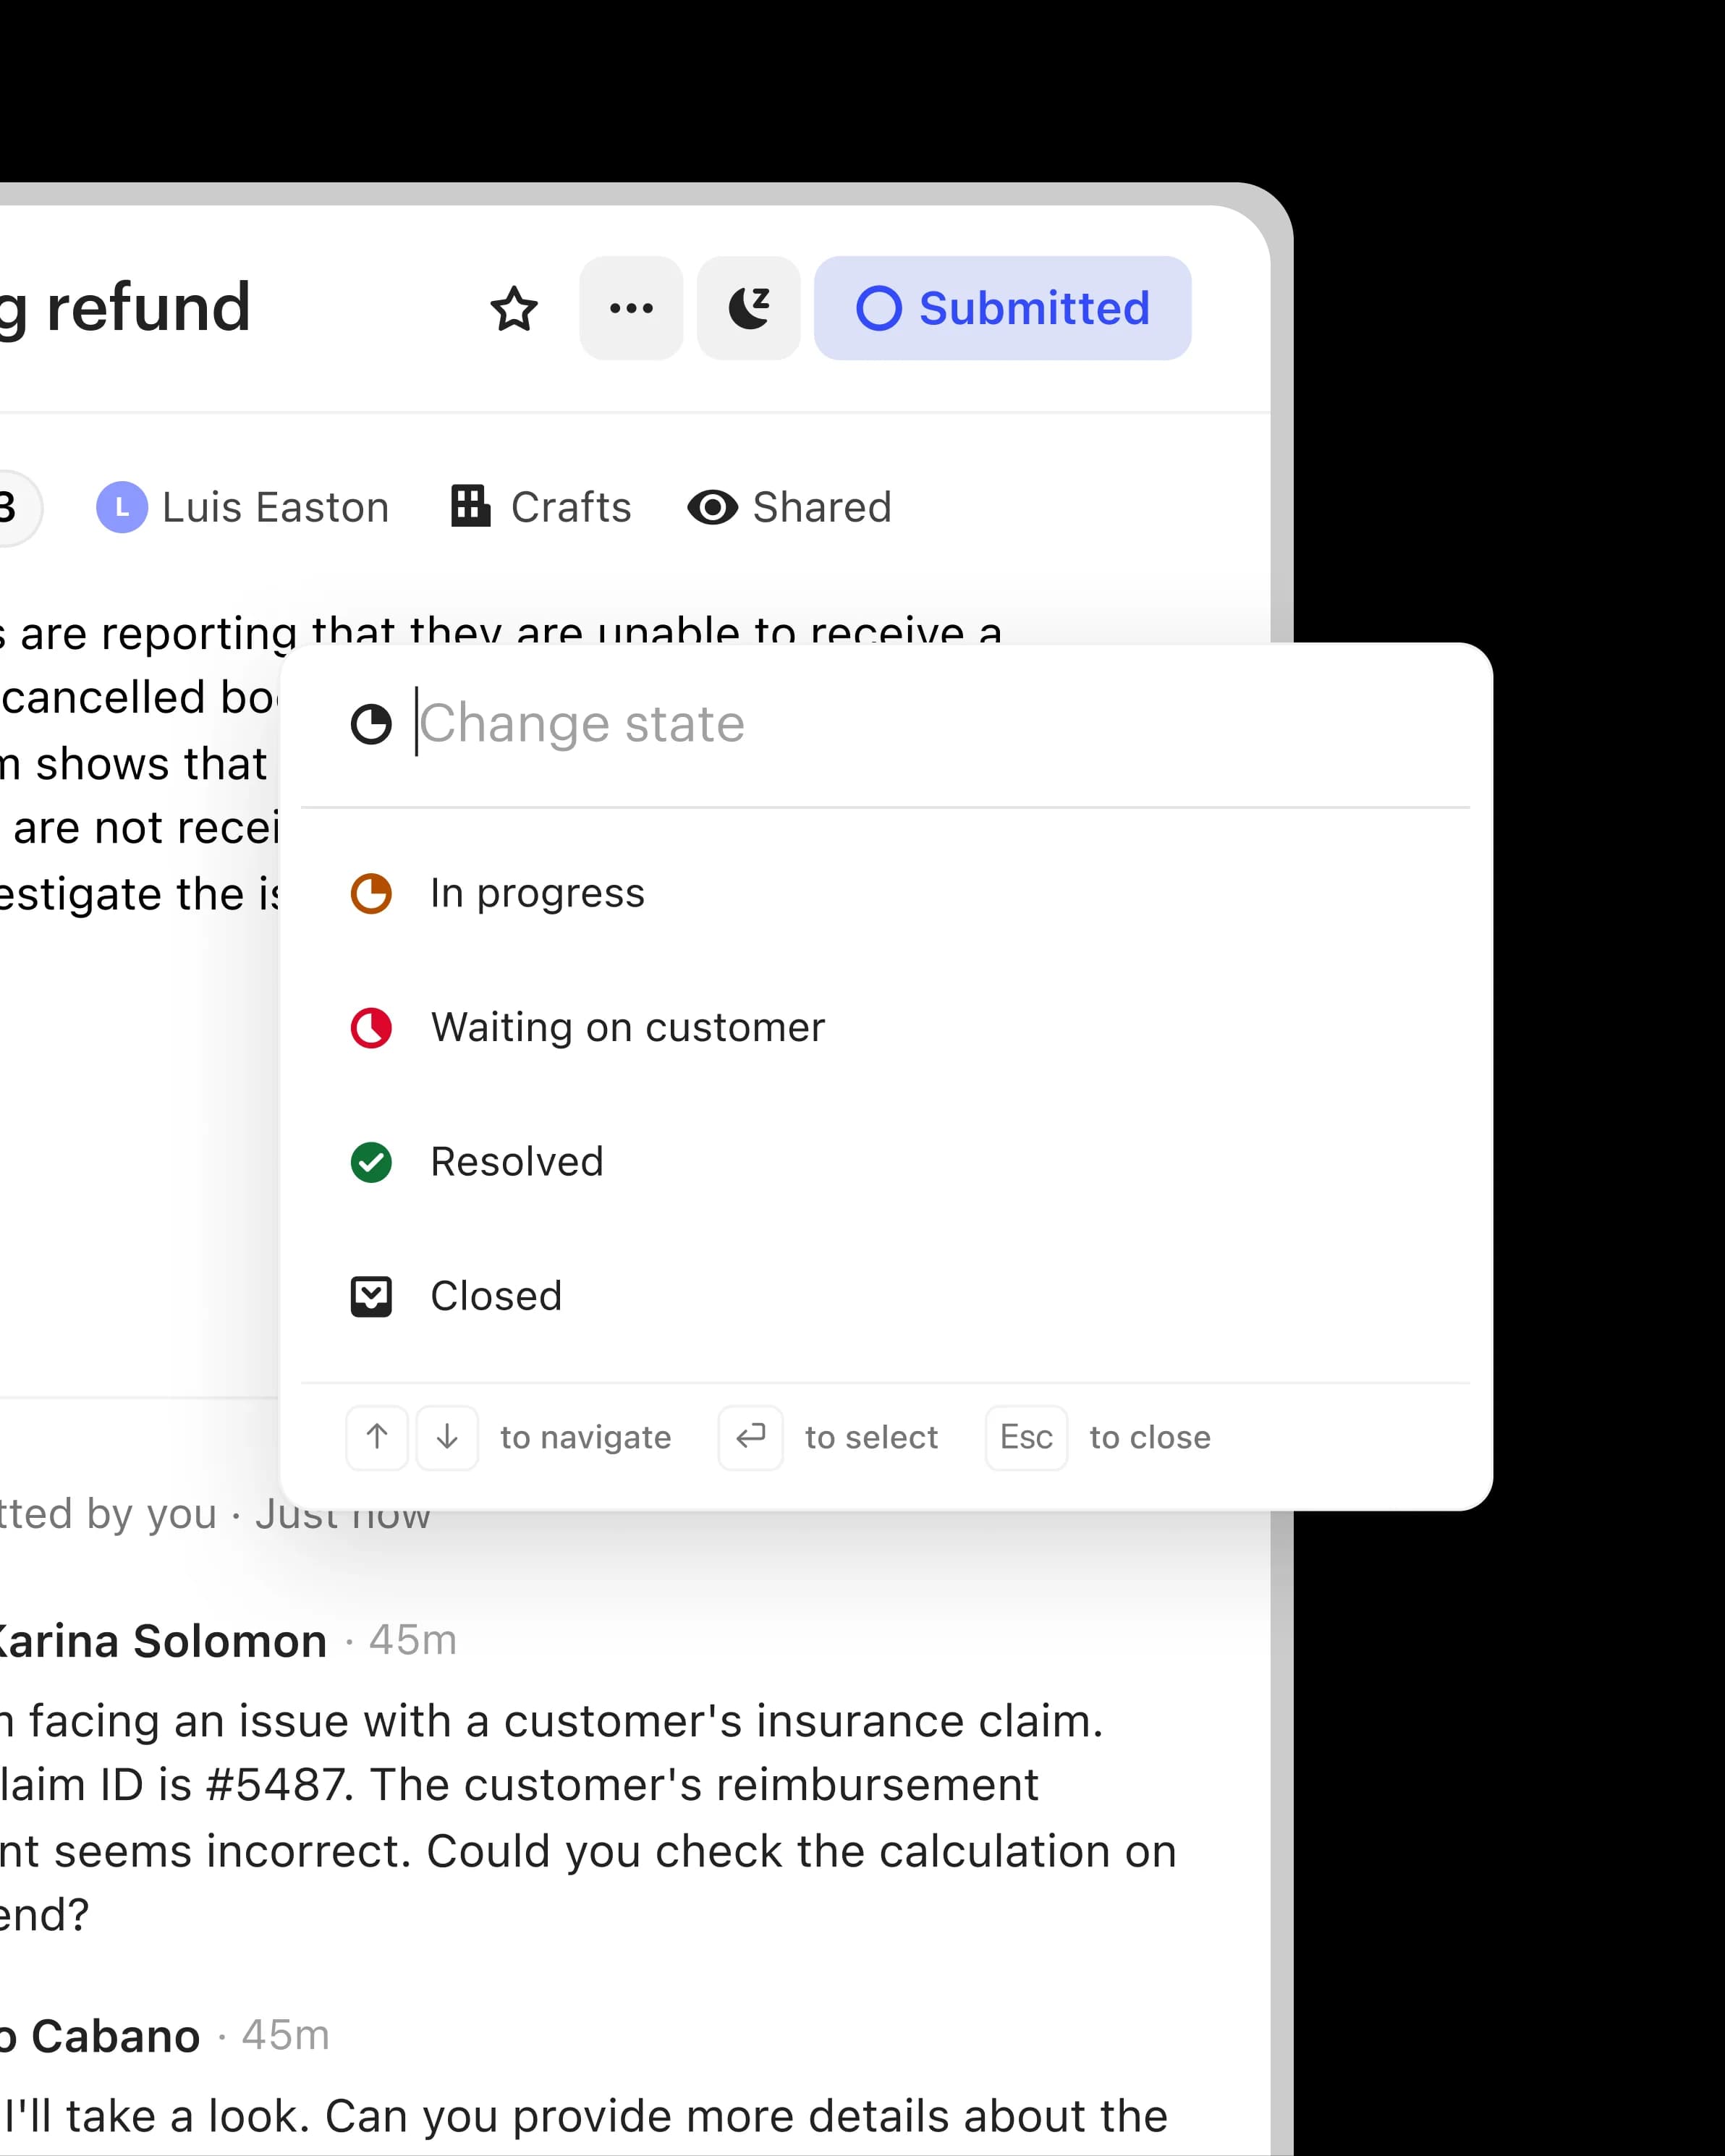Select the Waiting on customer red state icon
The width and height of the screenshot is (1725, 2156).
(371, 1028)
